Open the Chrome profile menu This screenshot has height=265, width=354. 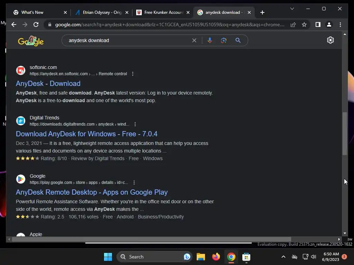click(329, 24)
